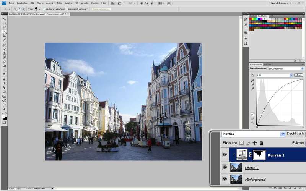Select the Text tool

tap(4, 83)
